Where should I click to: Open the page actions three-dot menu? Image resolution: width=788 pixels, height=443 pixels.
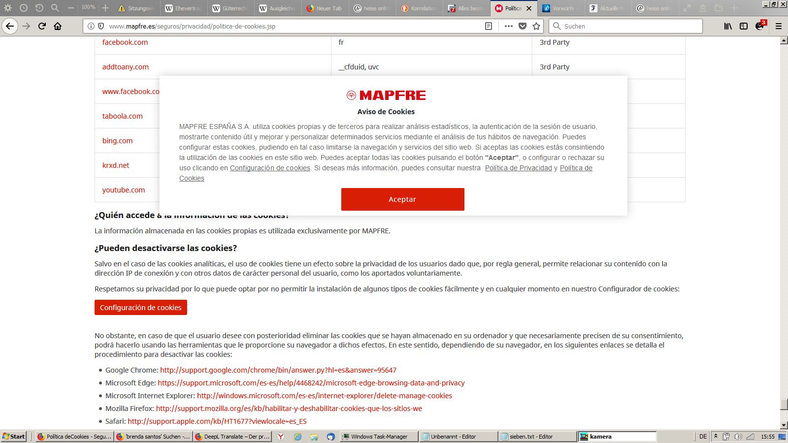click(x=509, y=26)
